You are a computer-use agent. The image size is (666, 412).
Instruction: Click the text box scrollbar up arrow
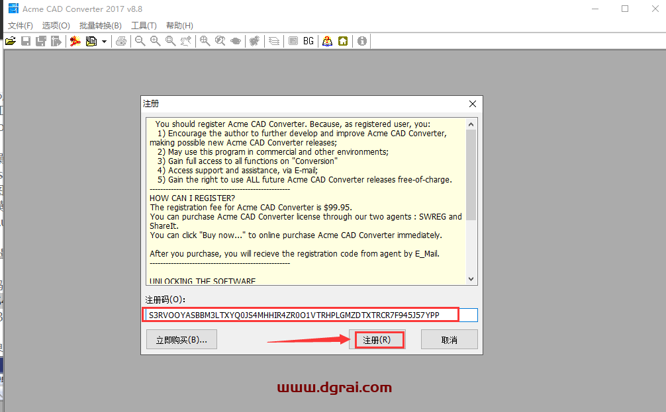pyautogui.click(x=471, y=124)
